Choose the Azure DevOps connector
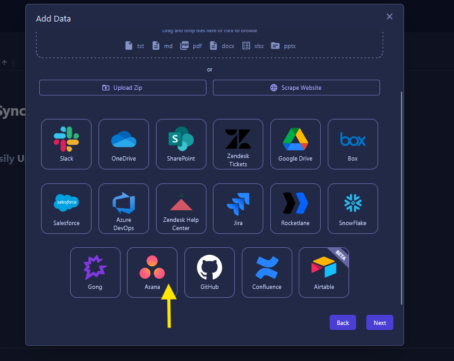The width and height of the screenshot is (454, 361). (x=124, y=209)
